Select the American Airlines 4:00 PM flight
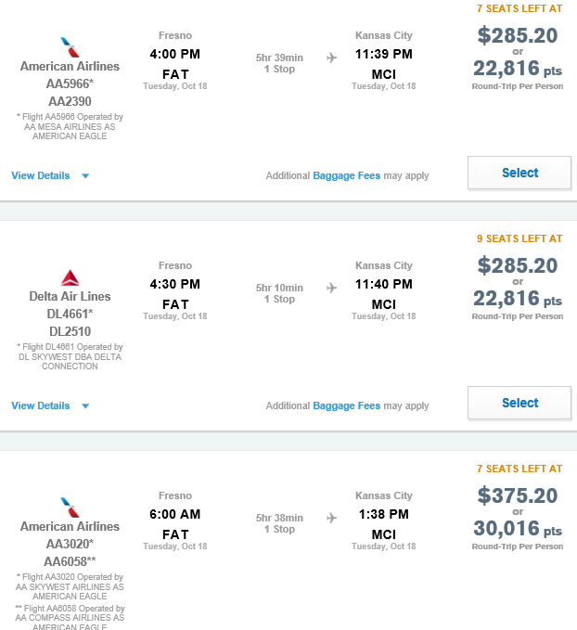The height and width of the screenshot is (630, 577). click(x=519, y=173)
